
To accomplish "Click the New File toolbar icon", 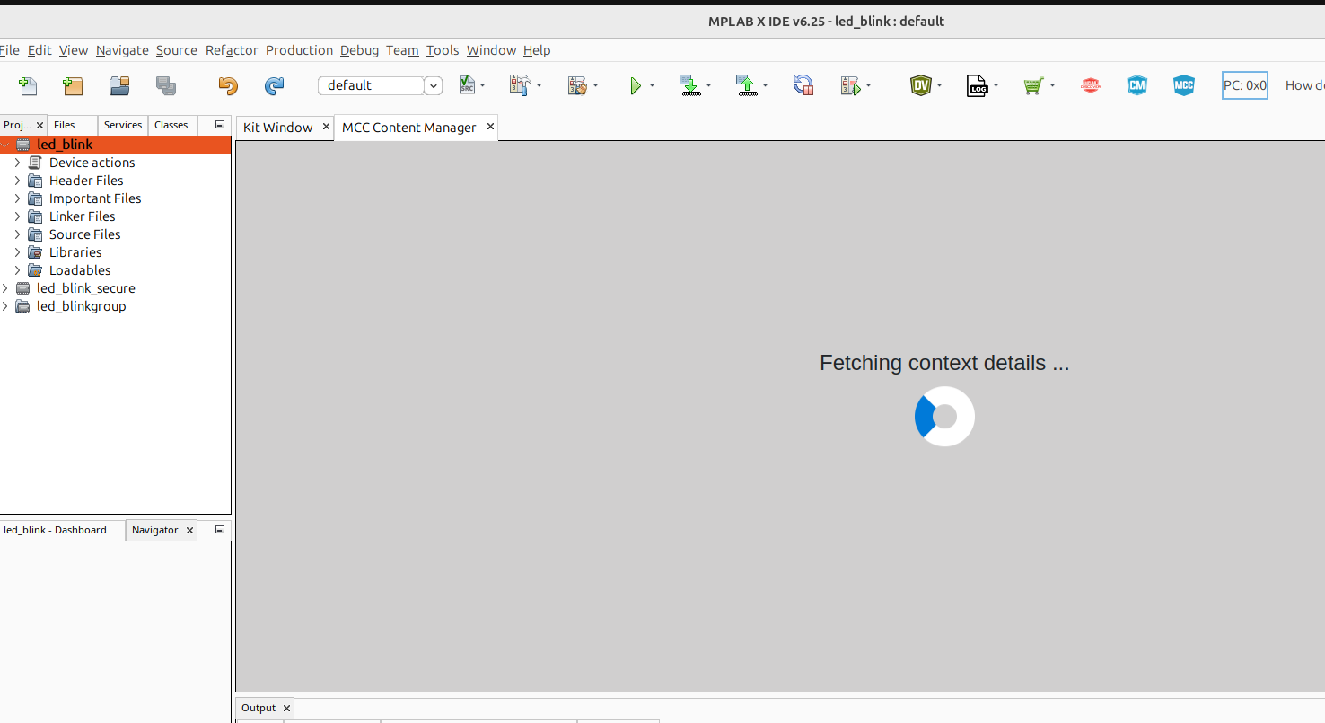I will 29,85.
